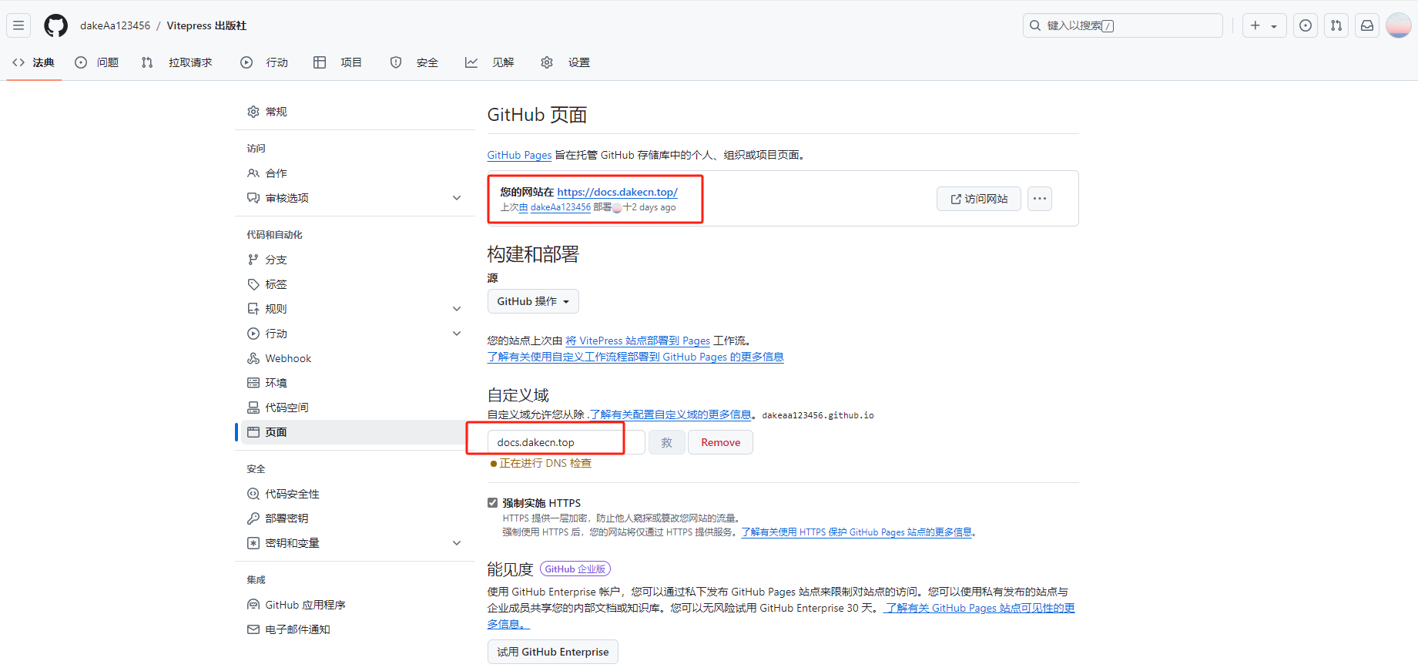Open the notifications inbox icon
The width and height of the screenshot is (1418, 671).
coord(1367,25)
